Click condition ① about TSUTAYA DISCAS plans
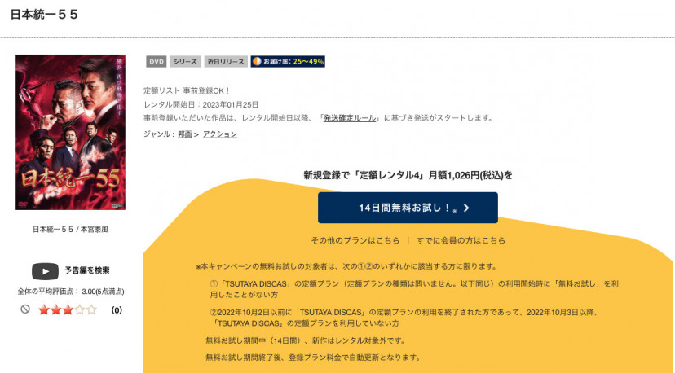The height and width of the screenshot is (373, 675). pos(414,289)
